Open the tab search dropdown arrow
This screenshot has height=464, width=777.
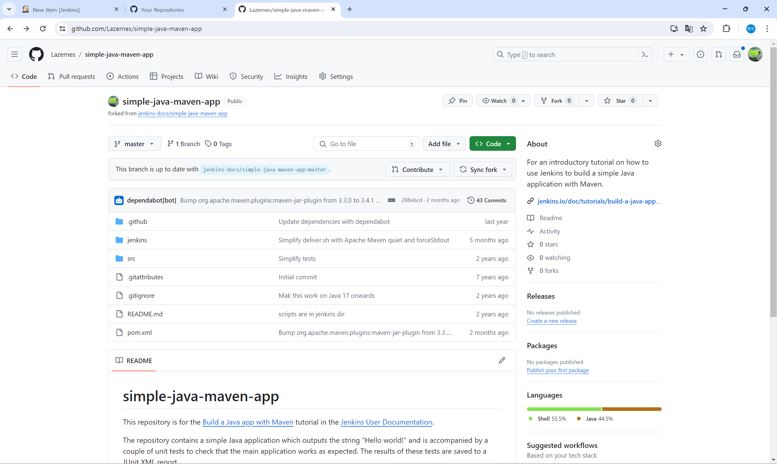point(9,9)
